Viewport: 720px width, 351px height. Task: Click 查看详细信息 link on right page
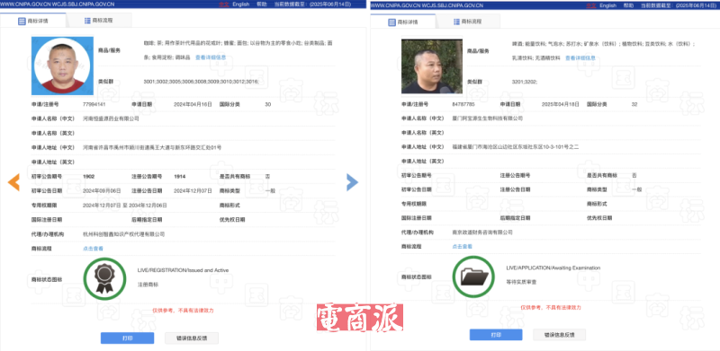(580, 58)
